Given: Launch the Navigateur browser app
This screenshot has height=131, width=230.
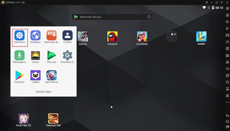Looking at the screenshot, I should click(x=35, y=35).
